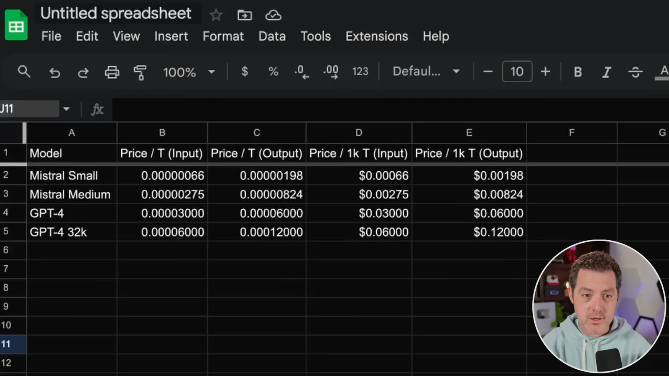Select column D header
Viewport: 669px width, 376px height.
[359, 133]
